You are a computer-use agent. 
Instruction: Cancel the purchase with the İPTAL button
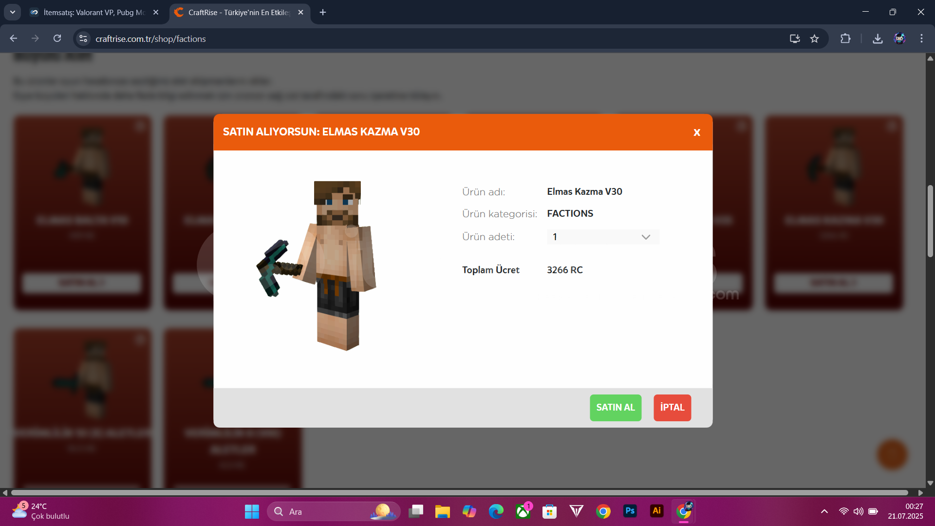tap(672, 408)
